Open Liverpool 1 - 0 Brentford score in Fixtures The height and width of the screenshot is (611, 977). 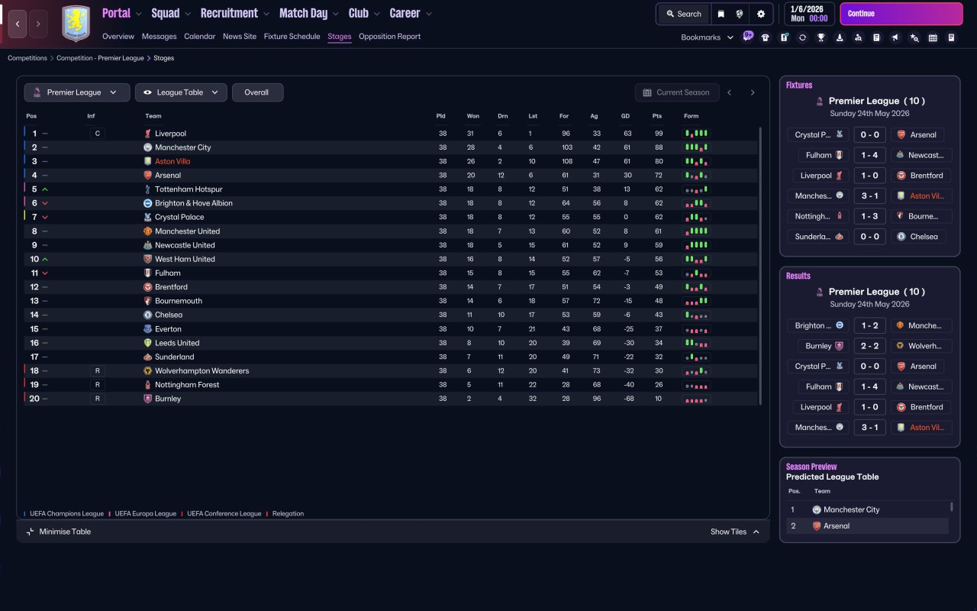[x=869, y=176]
